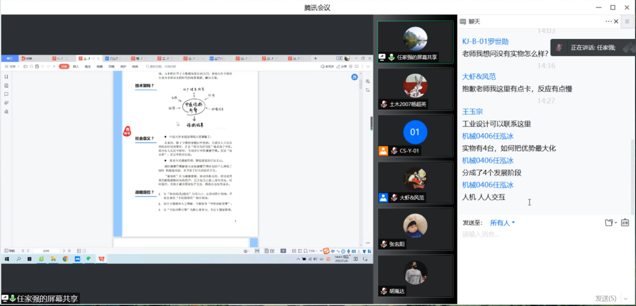Click the muted mic icon of CS-Y-01
This screenshot has height=306, width=636.
[393, 151]
